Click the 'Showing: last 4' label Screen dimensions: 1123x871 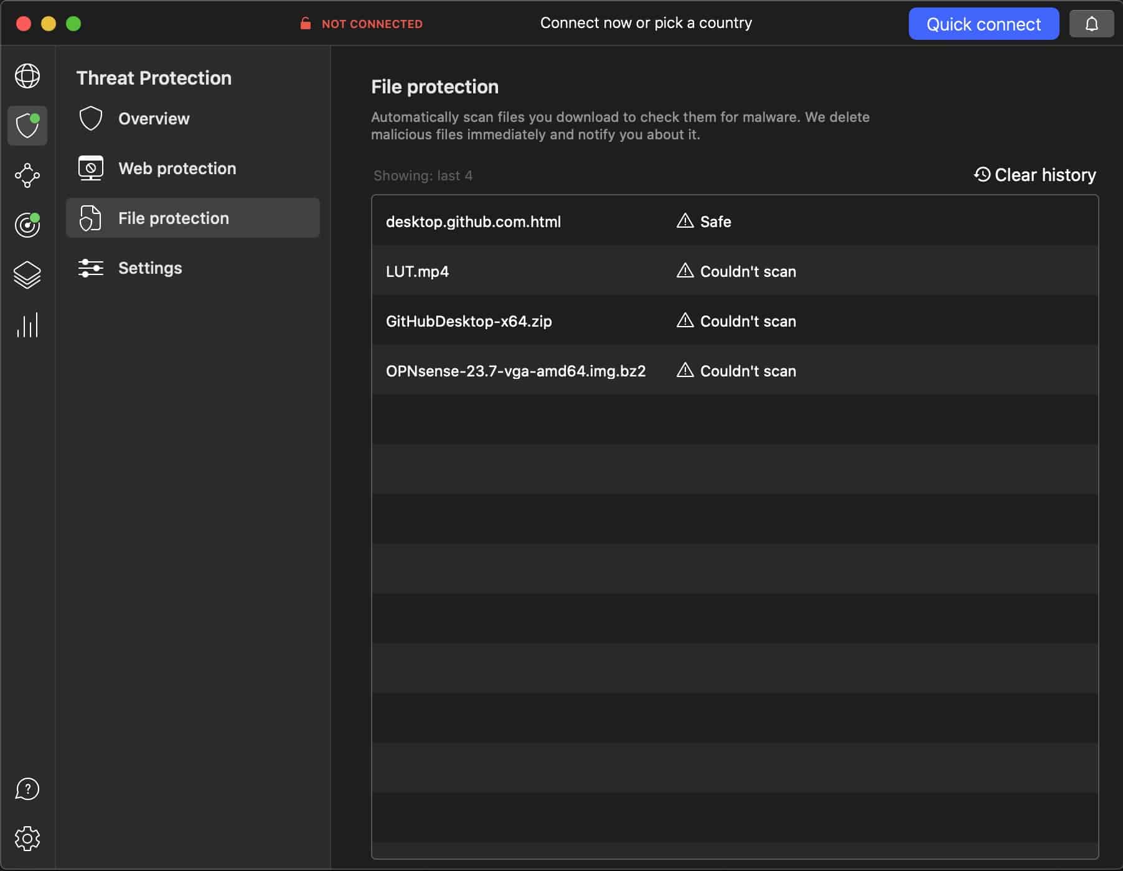click(423, 176)
